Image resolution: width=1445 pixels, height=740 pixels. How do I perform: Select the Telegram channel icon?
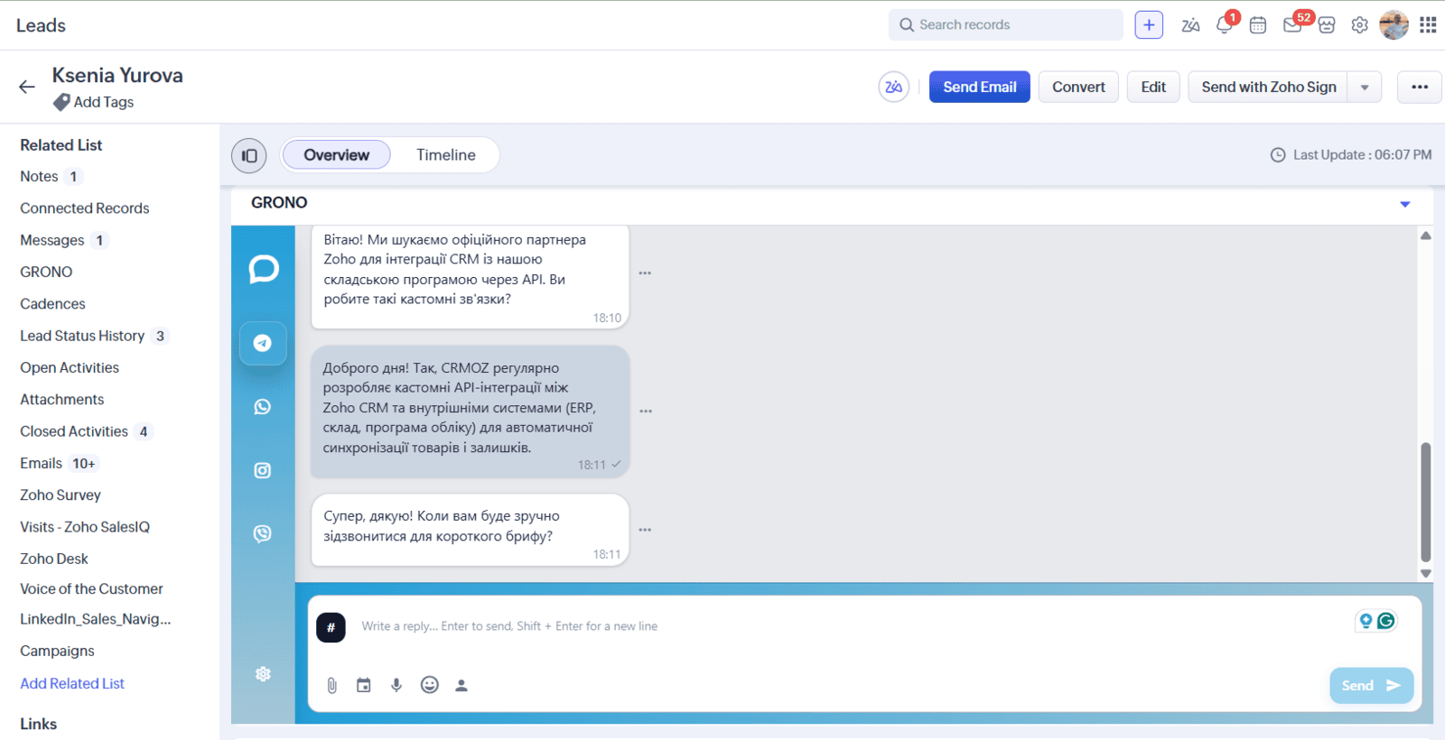(x=263, y=343)
